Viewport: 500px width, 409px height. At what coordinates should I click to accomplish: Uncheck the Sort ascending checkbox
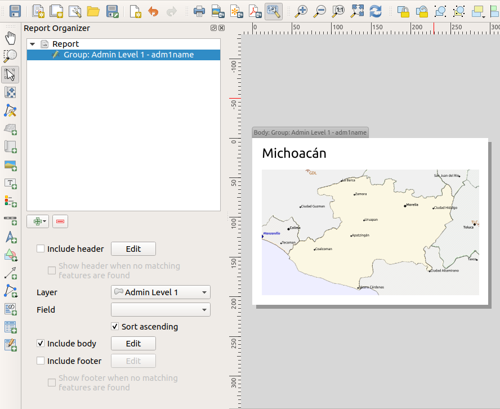coord(115,327)
